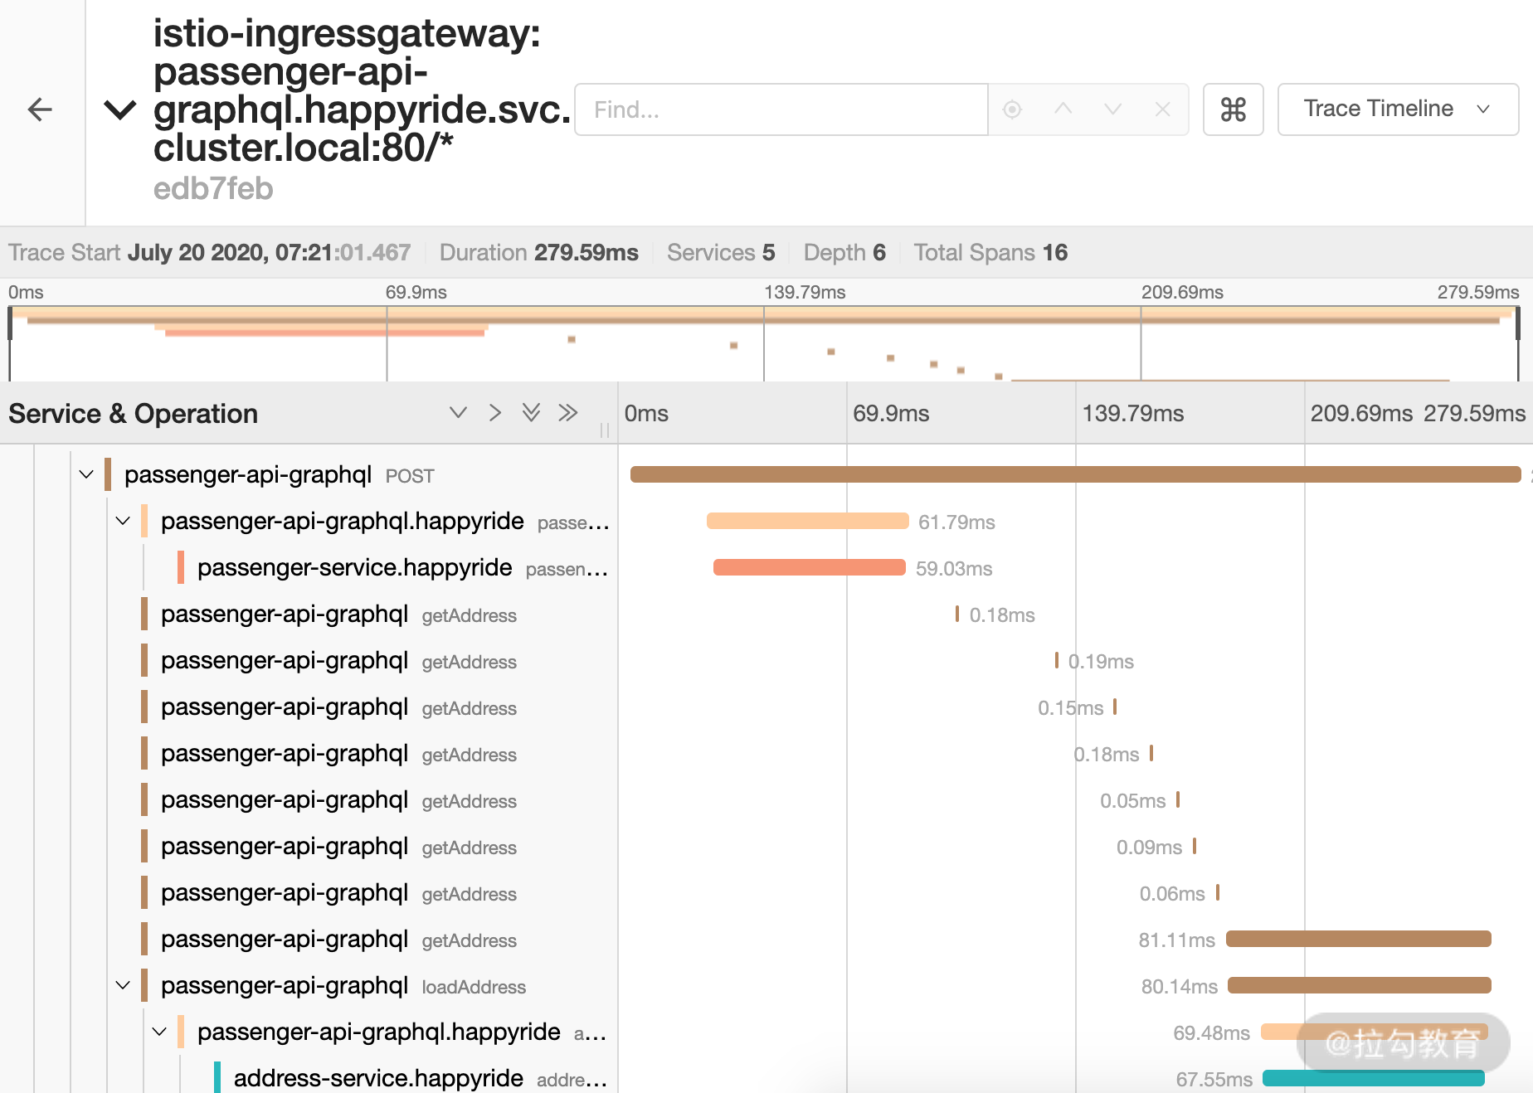Click the Trace Start timestamp text
Image resolution: width=1533 pixels, height=1093 pixels.
[270, 252]
